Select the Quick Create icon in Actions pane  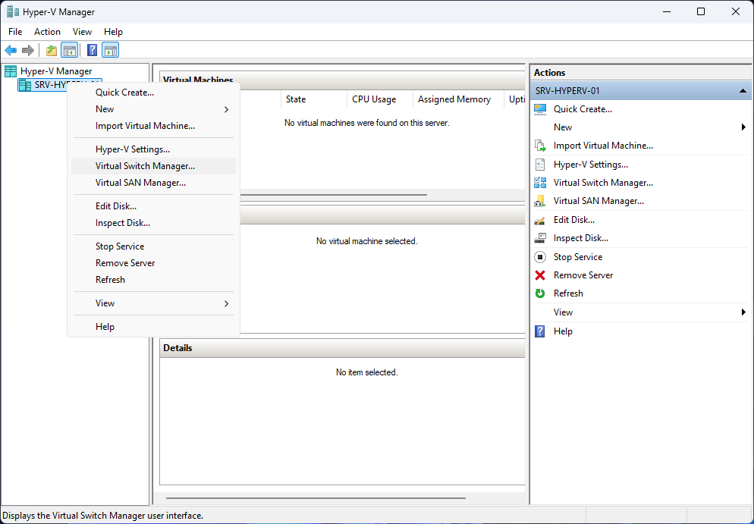pyautogui.click(x=542, y=108)
